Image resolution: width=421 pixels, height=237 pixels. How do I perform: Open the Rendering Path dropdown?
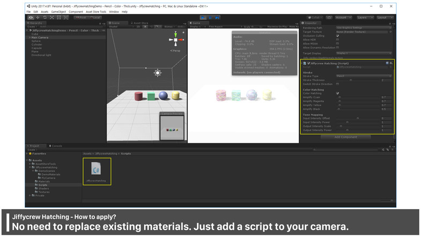pyautogui.click(x=364, y=28)
